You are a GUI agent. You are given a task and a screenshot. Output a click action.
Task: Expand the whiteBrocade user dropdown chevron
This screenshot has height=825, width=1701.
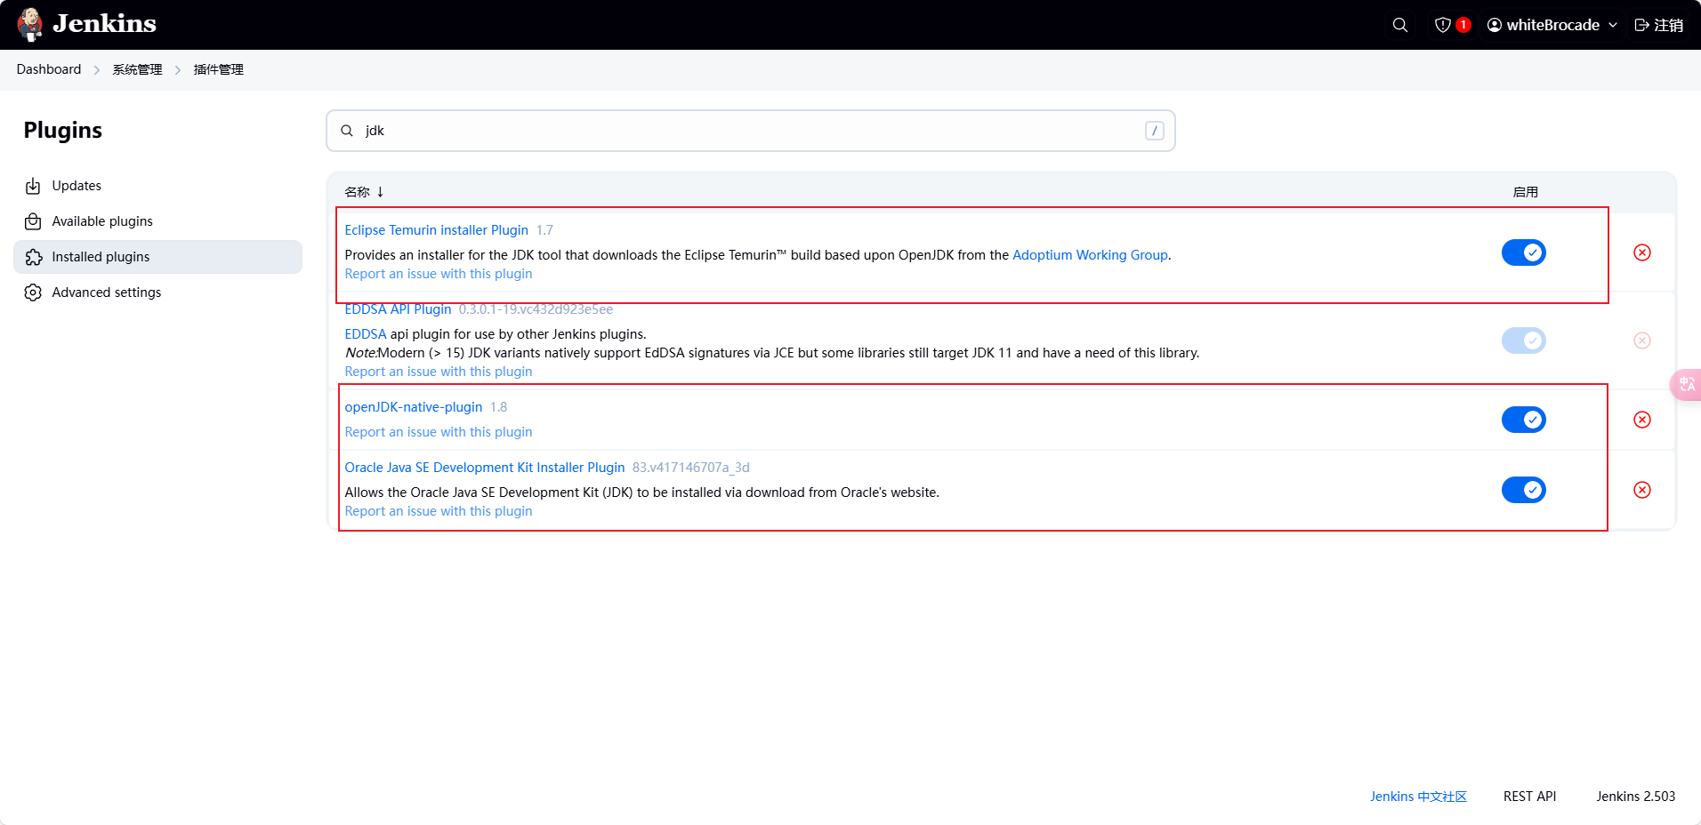1613,25
